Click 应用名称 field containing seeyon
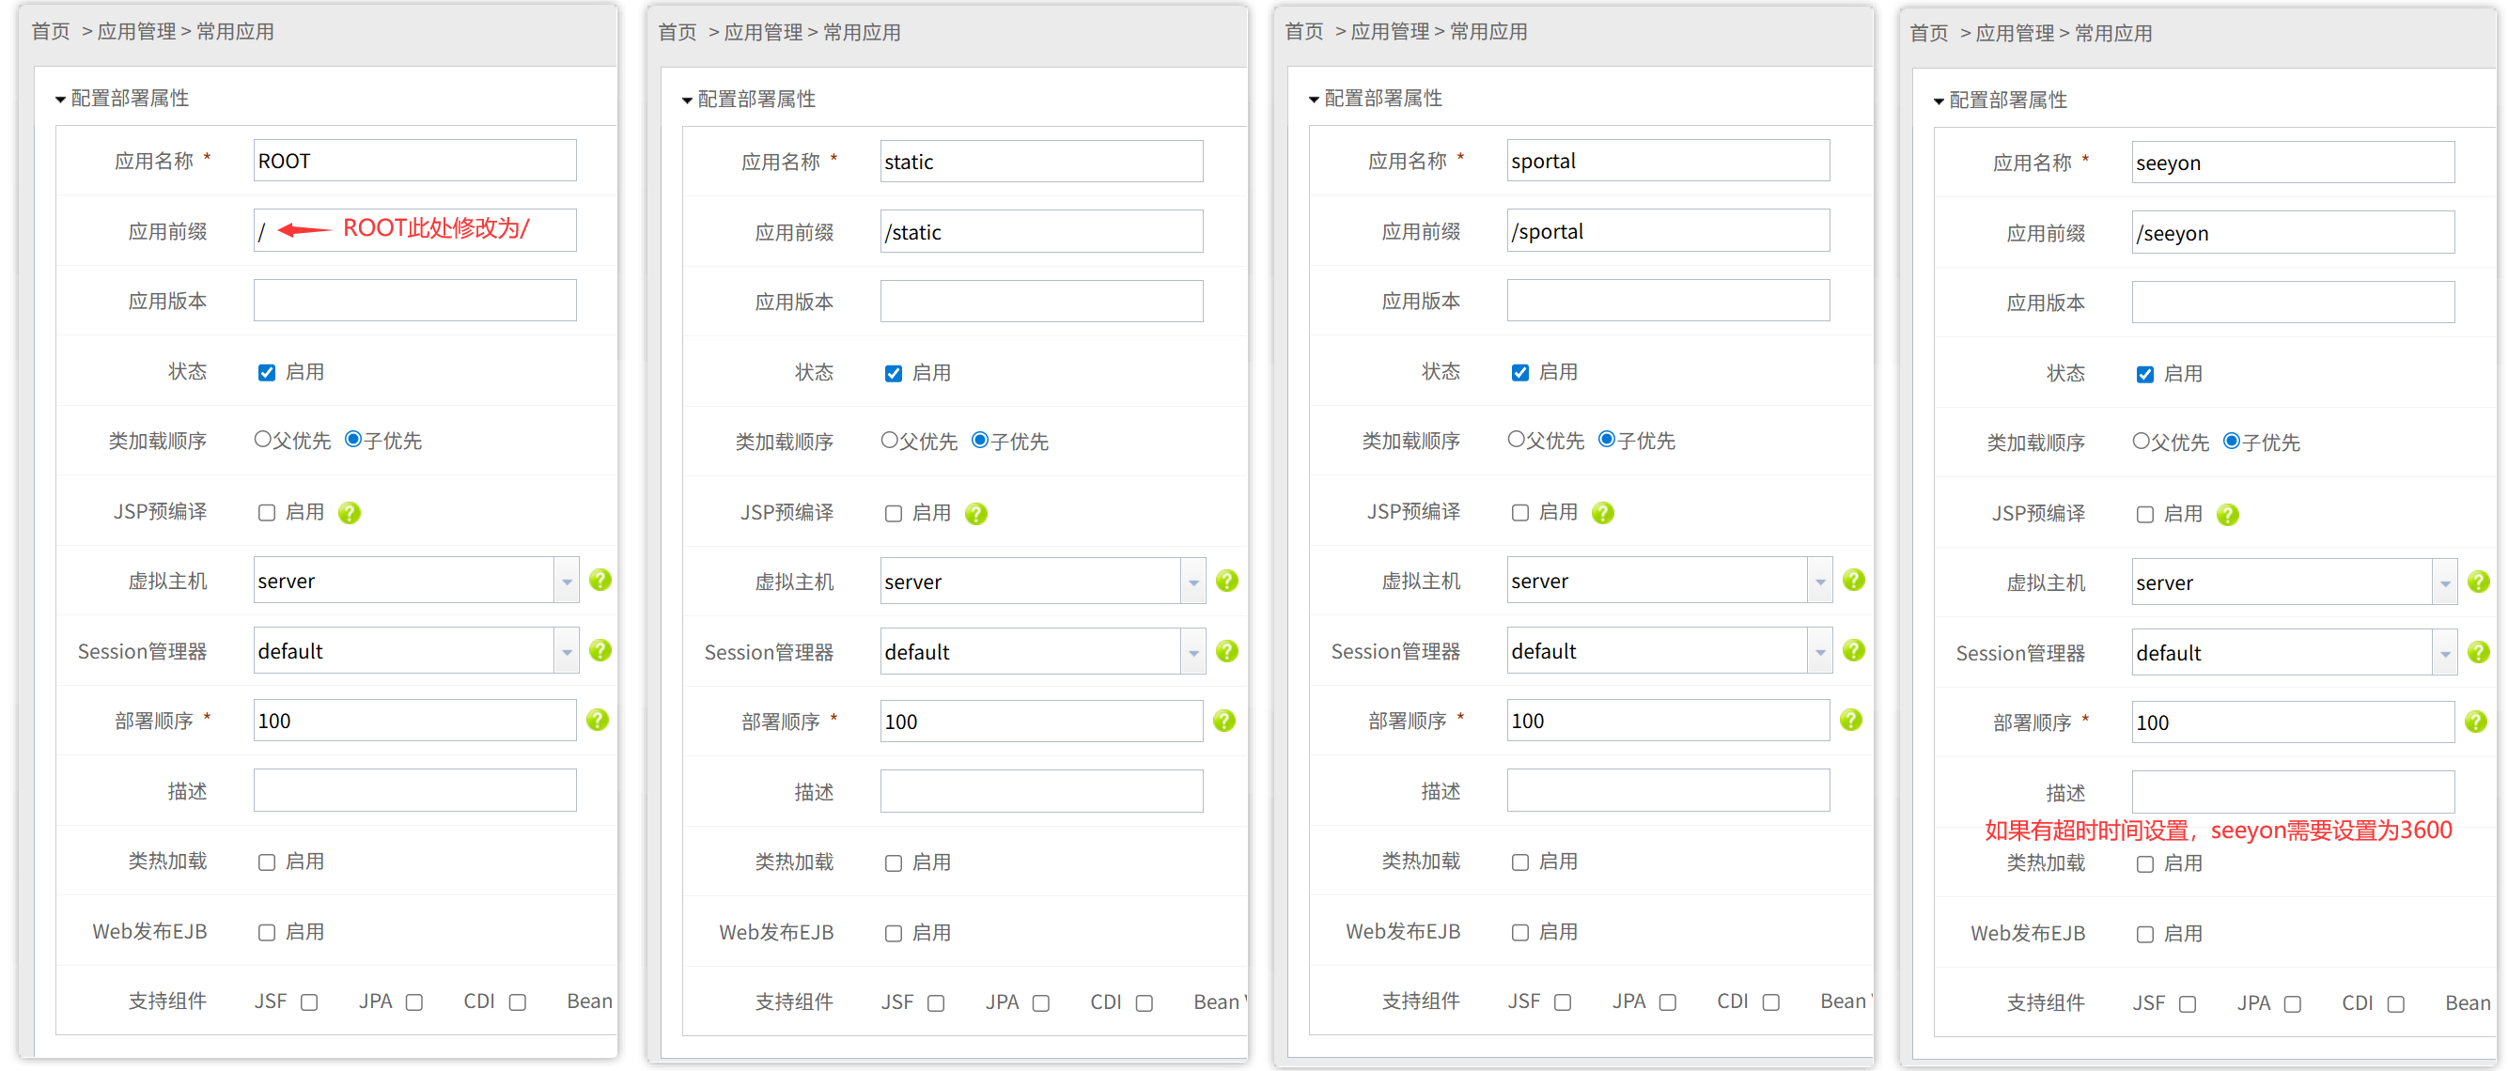 (2294, 163)
